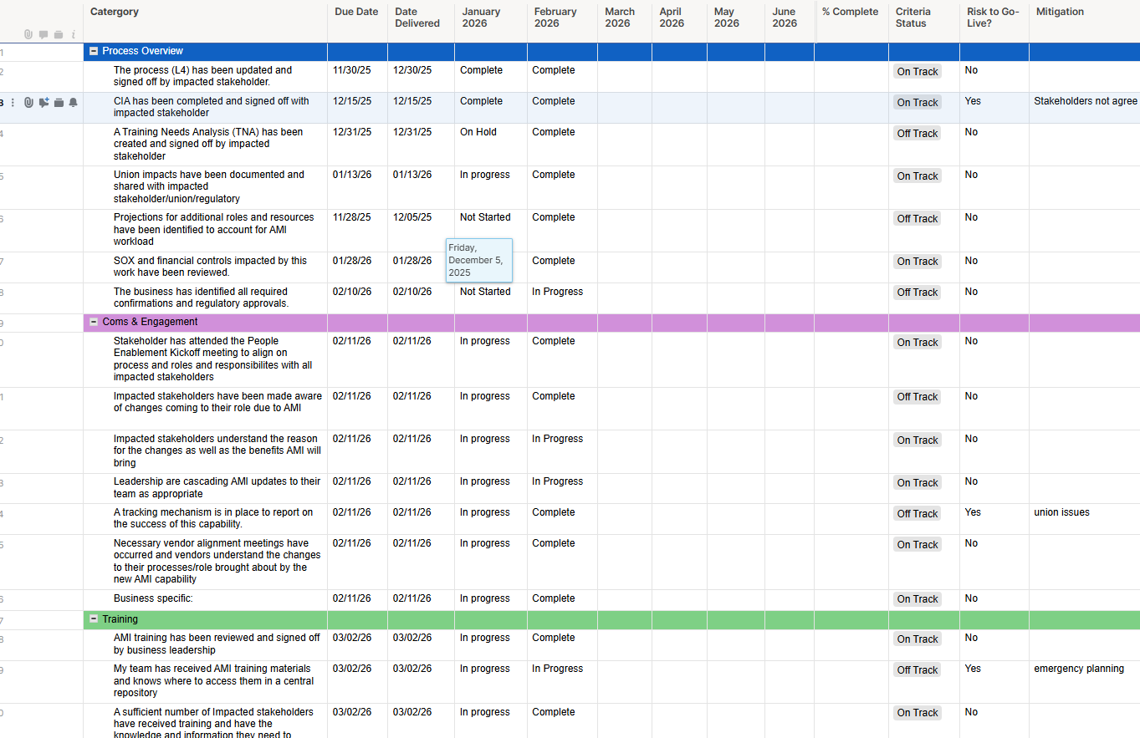
Task: Select the 'union issues' mitigation cell
Action: 1085,519
